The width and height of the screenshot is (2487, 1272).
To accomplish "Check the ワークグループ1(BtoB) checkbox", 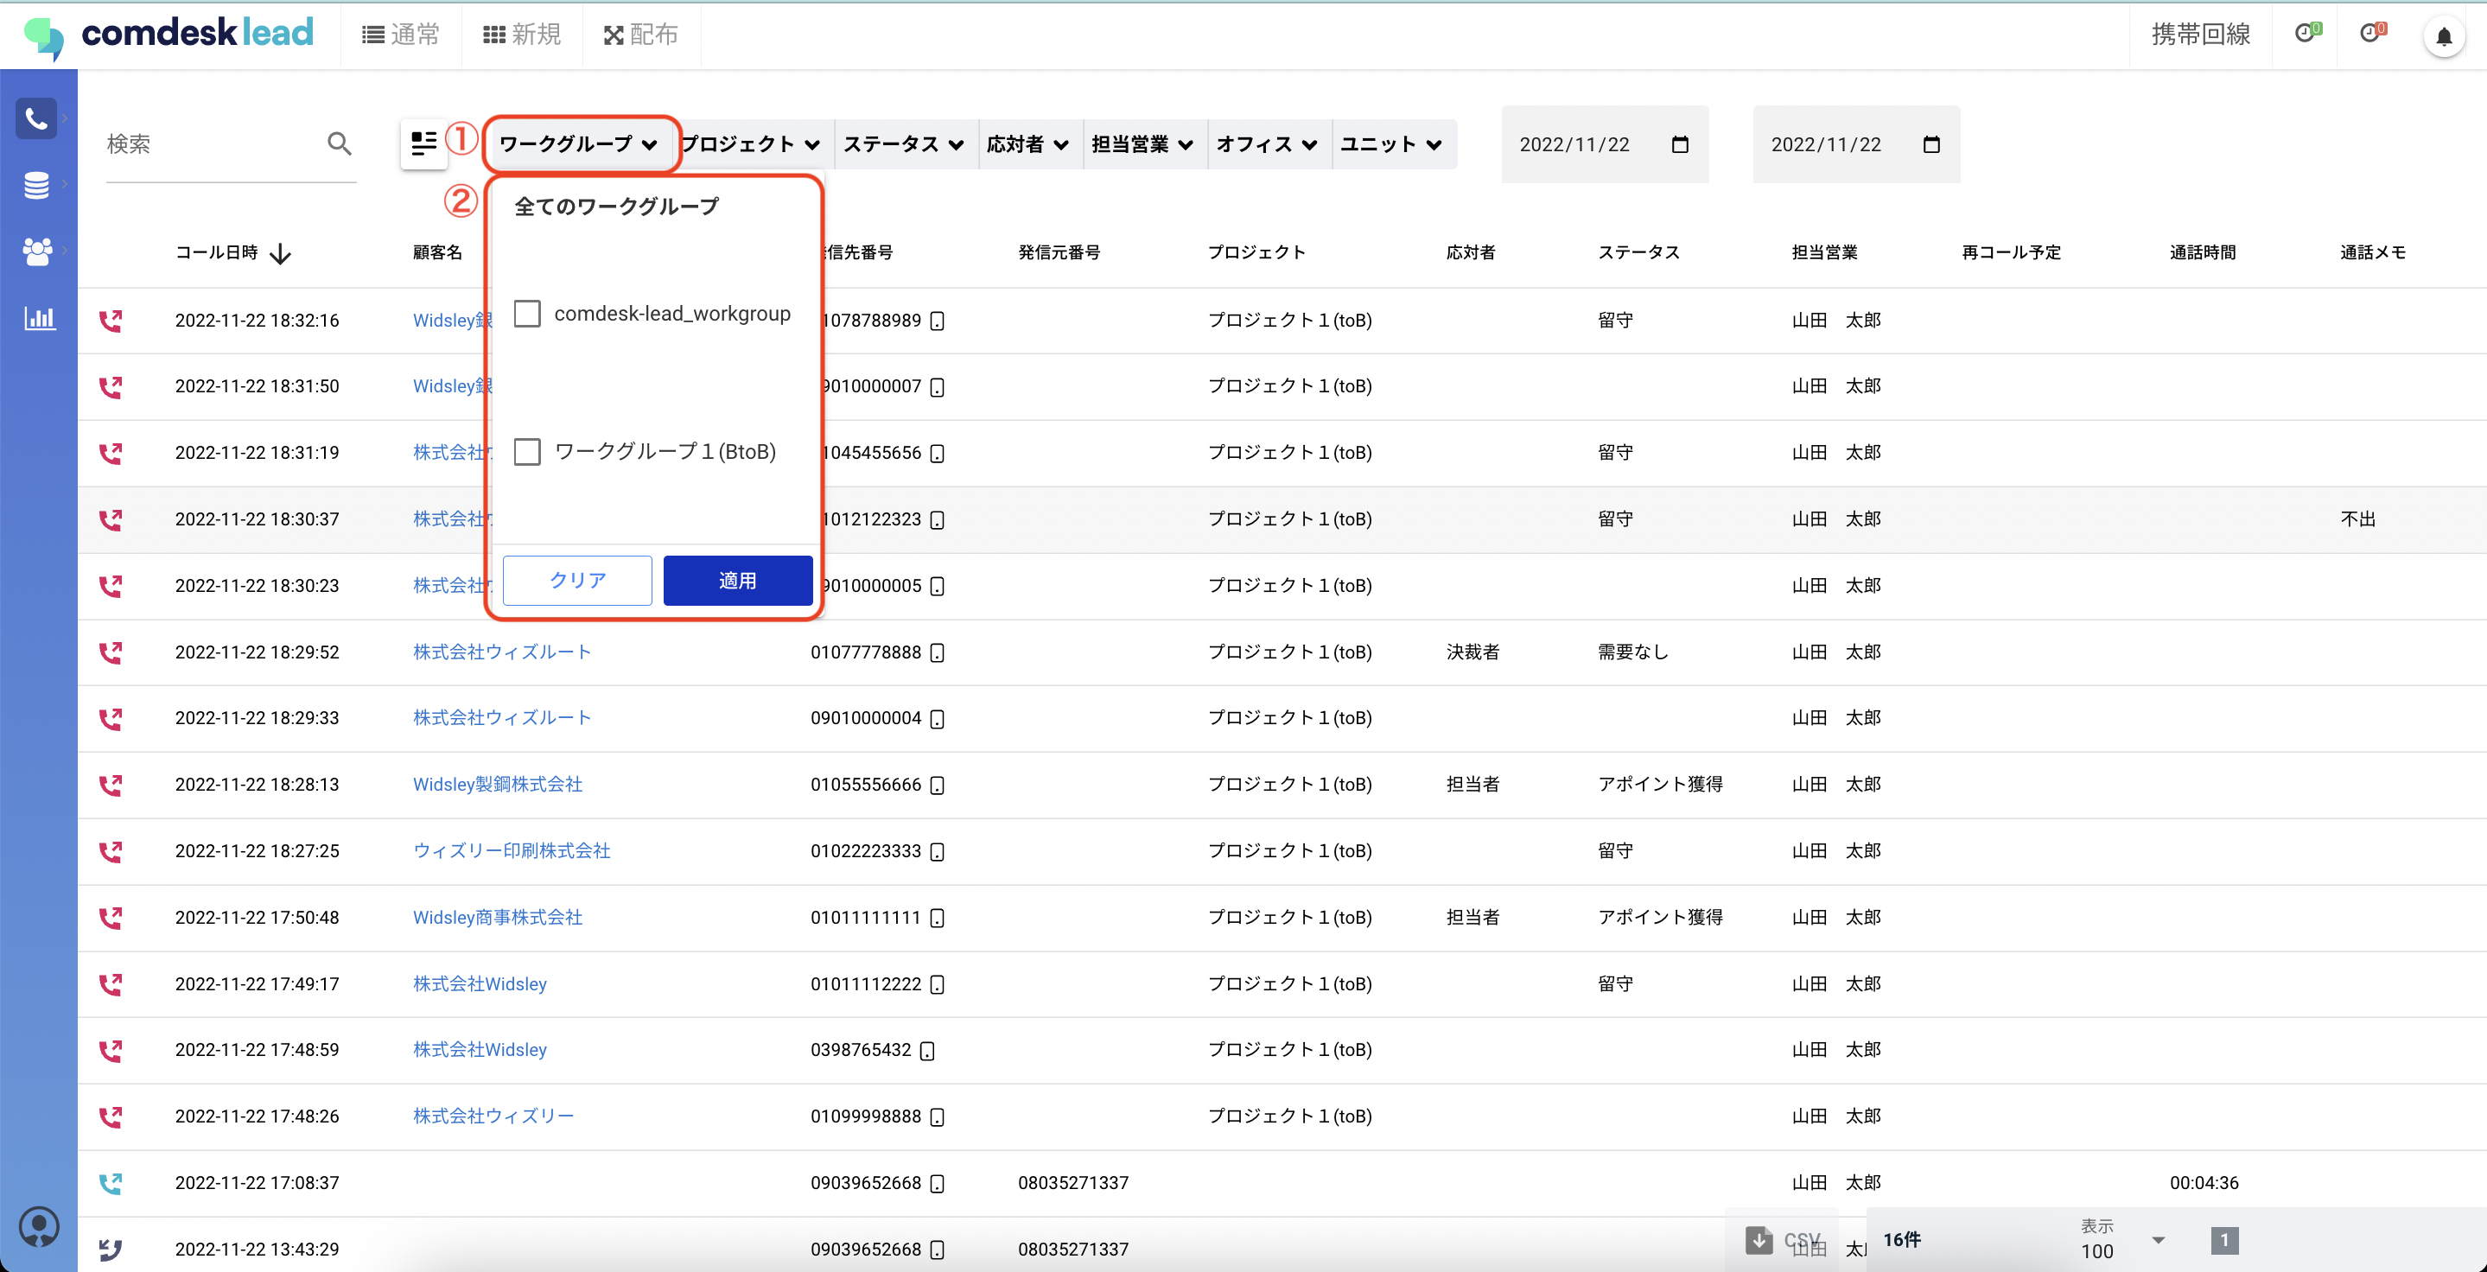I will [x=527, y=452].
